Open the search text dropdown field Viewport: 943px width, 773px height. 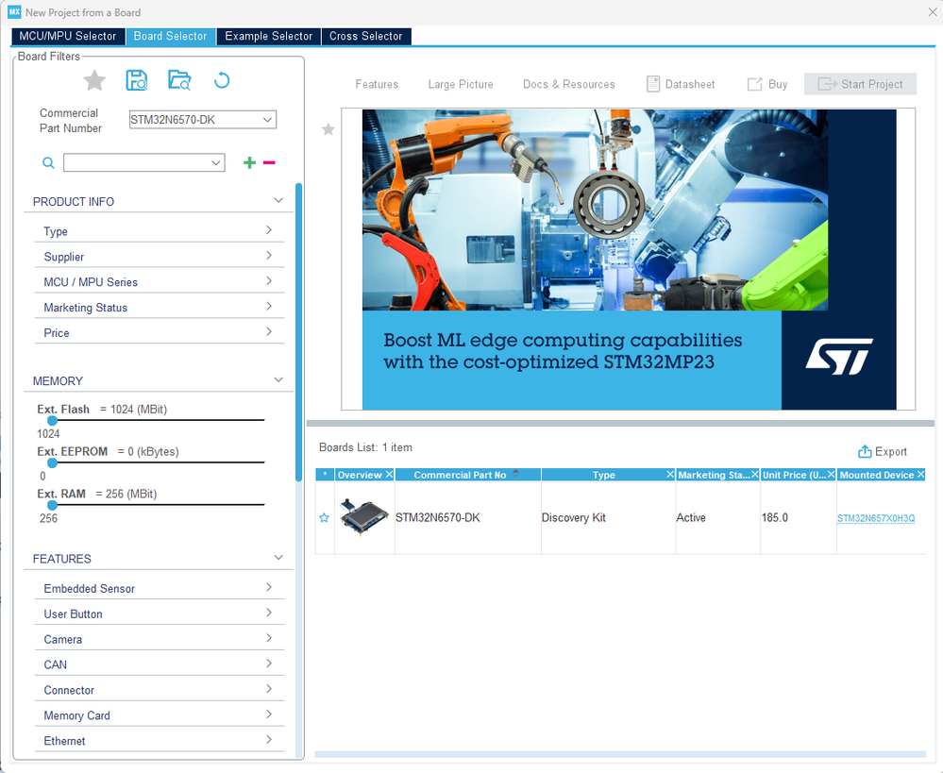[144, 162]
